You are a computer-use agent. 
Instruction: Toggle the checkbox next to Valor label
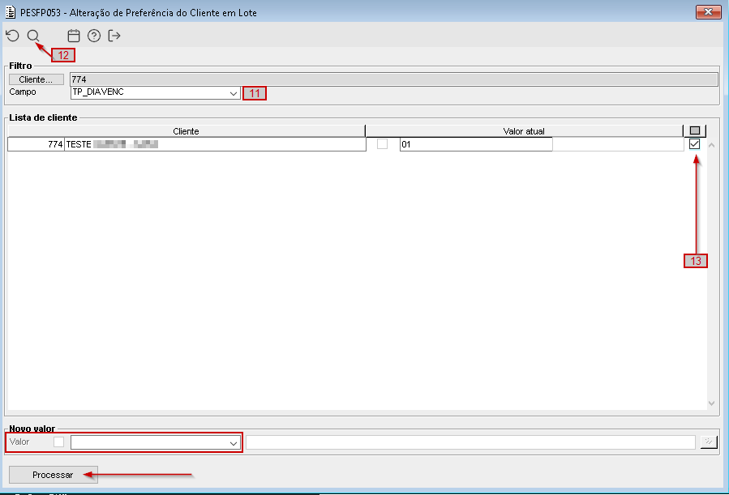pyautogui.click(x=58, y=442)
